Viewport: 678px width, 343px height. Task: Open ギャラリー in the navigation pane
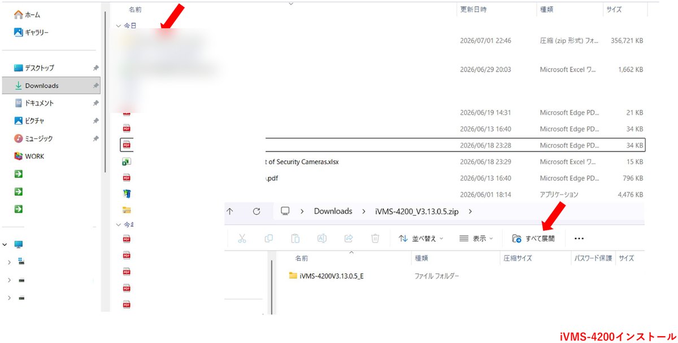[31, 32]
